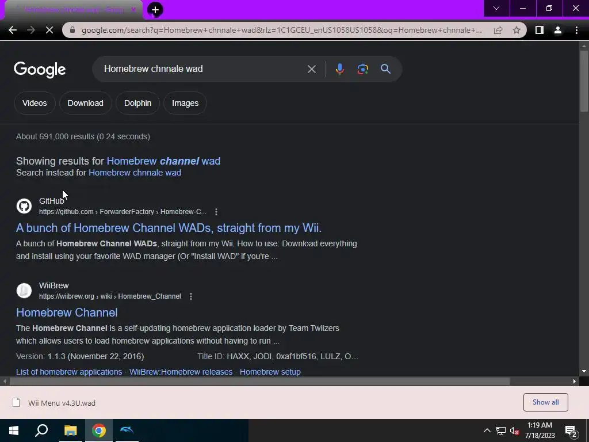This screenshot has height=442, width=589.
Task: Click 'Show all' downloads button
Action: point(545,402)
